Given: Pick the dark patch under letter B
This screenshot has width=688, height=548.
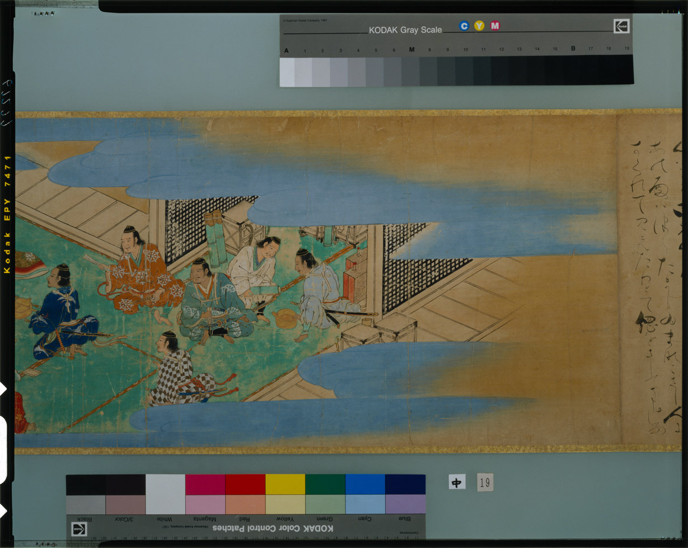Looking at the screenshot, I should tap(573, 70).
